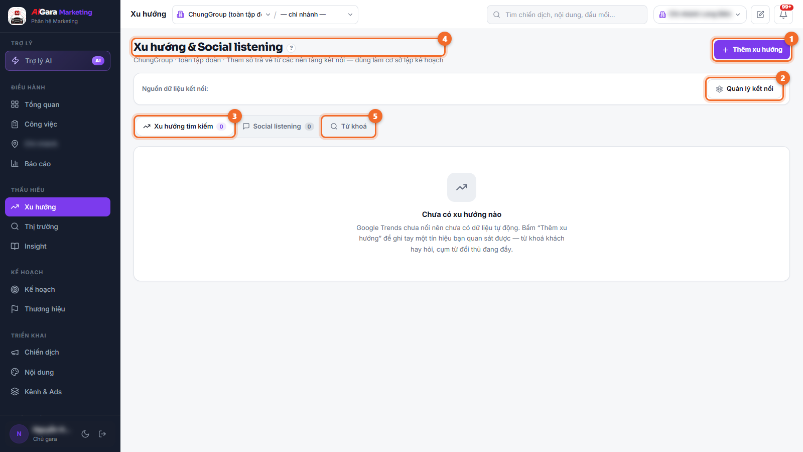Click the AiGara Marketing logo

point(17,16)
